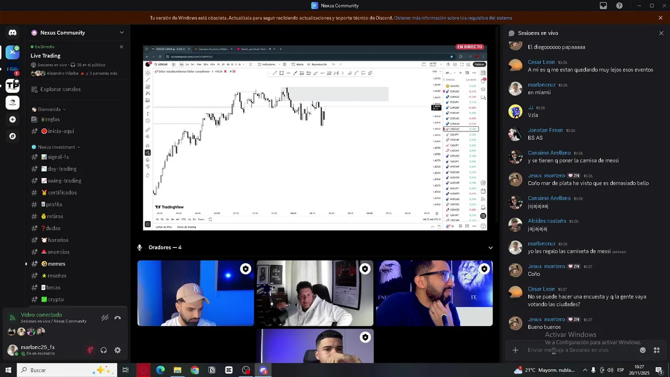The image size is (670, 377).
Task: Open the horarios channel
Action: 79,240
